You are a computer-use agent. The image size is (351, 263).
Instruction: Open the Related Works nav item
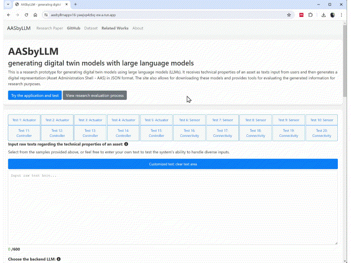[115, 28]
